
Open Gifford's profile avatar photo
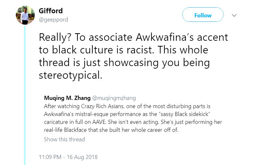(25, 15)
